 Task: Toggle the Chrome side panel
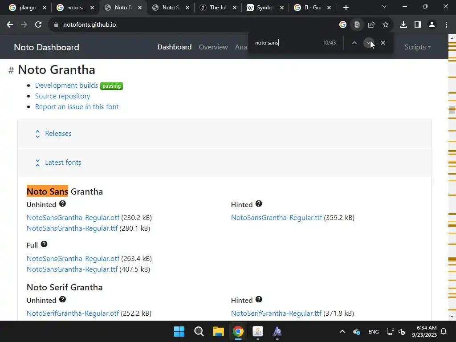tap(418, 25)
